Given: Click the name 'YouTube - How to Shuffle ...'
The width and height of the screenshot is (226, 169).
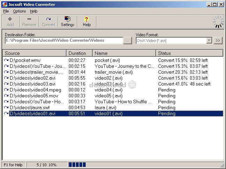Looking at the screenshot, I should pos(123,102).
